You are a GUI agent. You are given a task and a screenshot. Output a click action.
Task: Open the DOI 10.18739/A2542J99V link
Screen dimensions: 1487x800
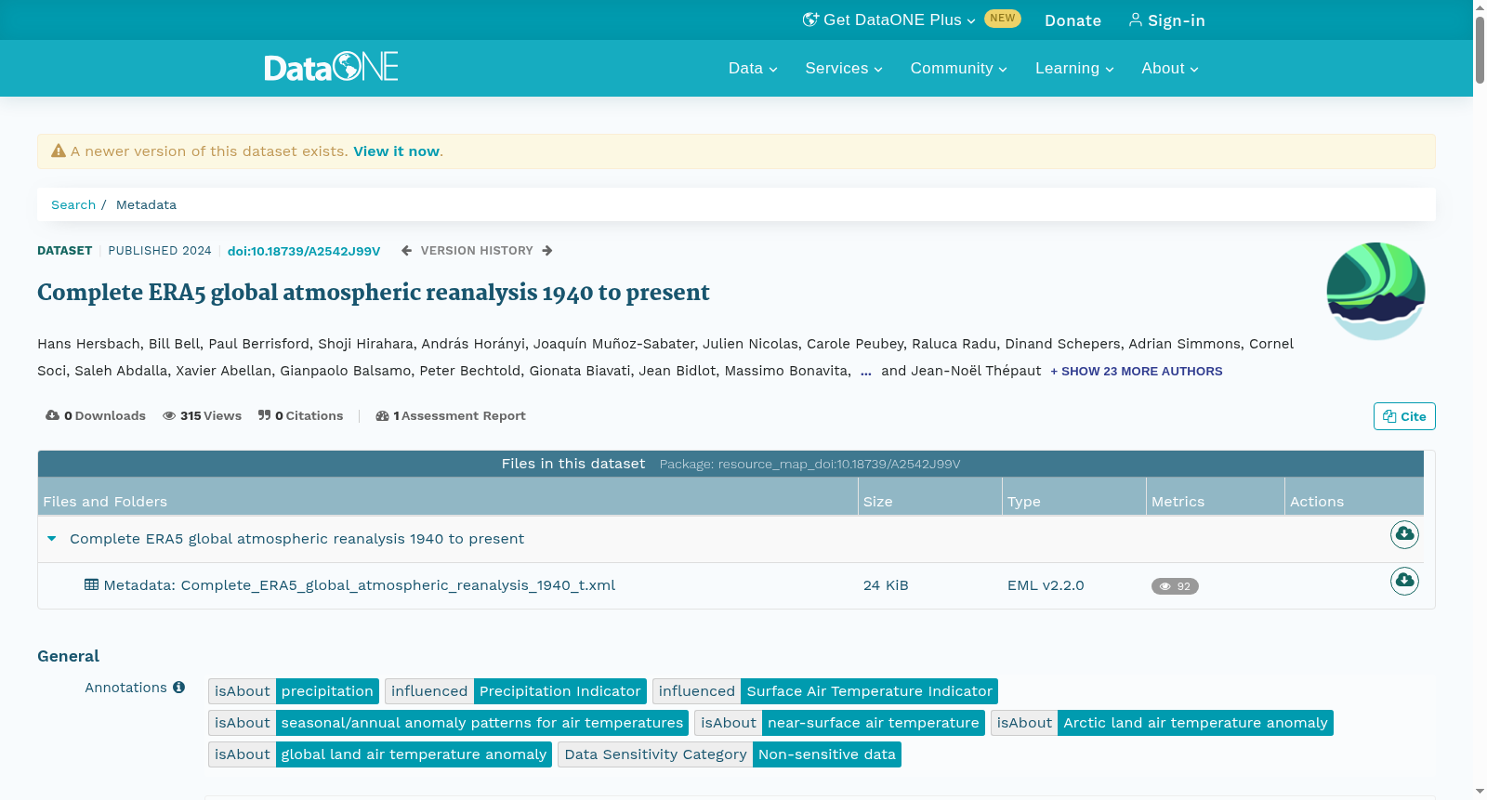(304, 251)
